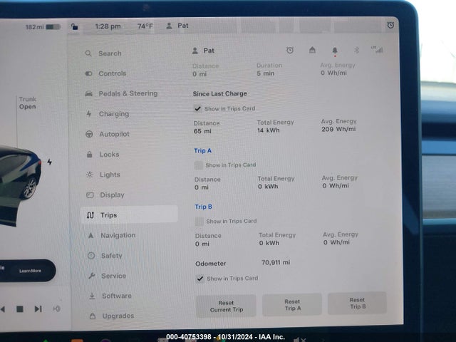Tap the 74°F temperature reading
The height and width of the screenshot is (342, 456).
(x=145, y=26)
